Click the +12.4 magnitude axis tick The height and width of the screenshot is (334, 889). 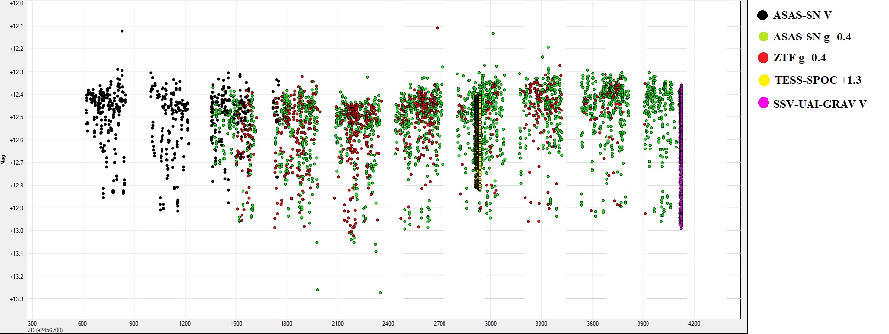[16, 95]
